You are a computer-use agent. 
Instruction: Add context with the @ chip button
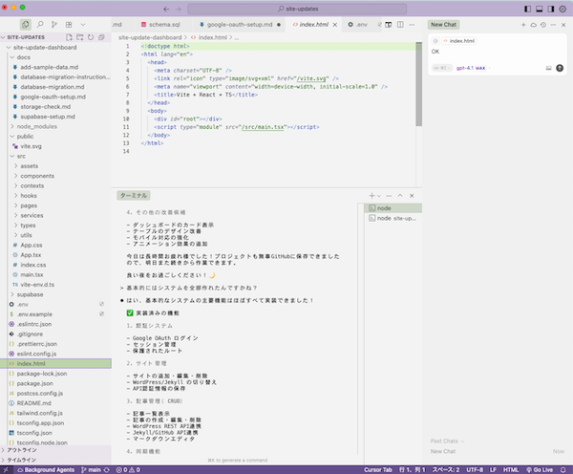(x=435, y=41)
